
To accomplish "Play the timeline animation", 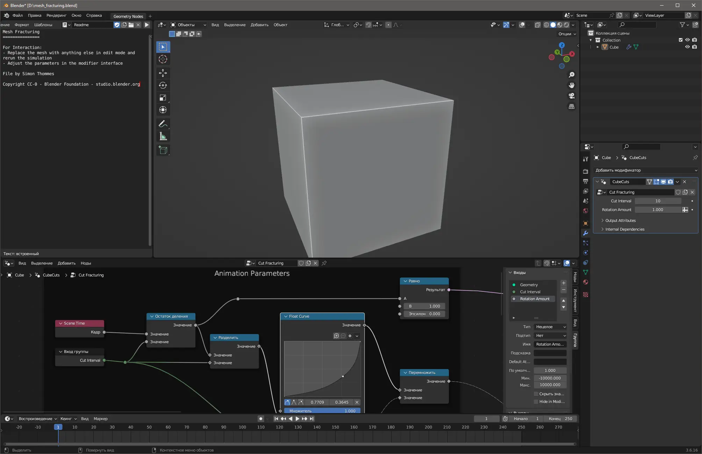I will 297,419.
